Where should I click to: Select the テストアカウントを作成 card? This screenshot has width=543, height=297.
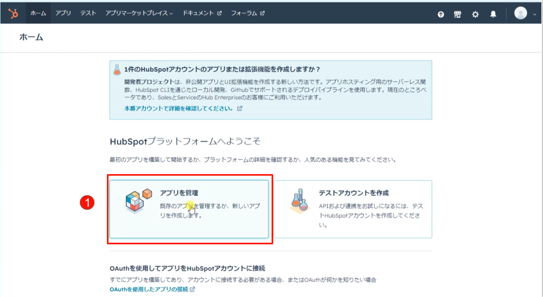[x=352, y=209]
